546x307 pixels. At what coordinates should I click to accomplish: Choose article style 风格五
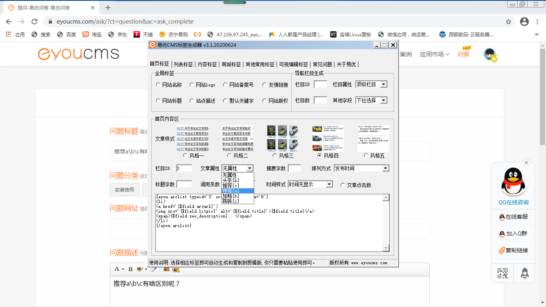(366, 155)
